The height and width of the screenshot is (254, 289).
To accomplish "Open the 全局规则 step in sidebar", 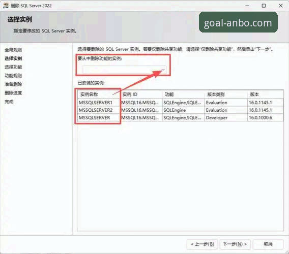I will click(13, 50).
